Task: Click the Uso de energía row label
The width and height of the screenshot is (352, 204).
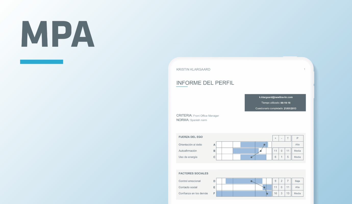Action: [188, 157]
